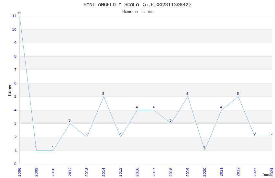This screenshot has height=178, width=275.
Task: Select the 2022 year label
Action: tap(238, 172)
